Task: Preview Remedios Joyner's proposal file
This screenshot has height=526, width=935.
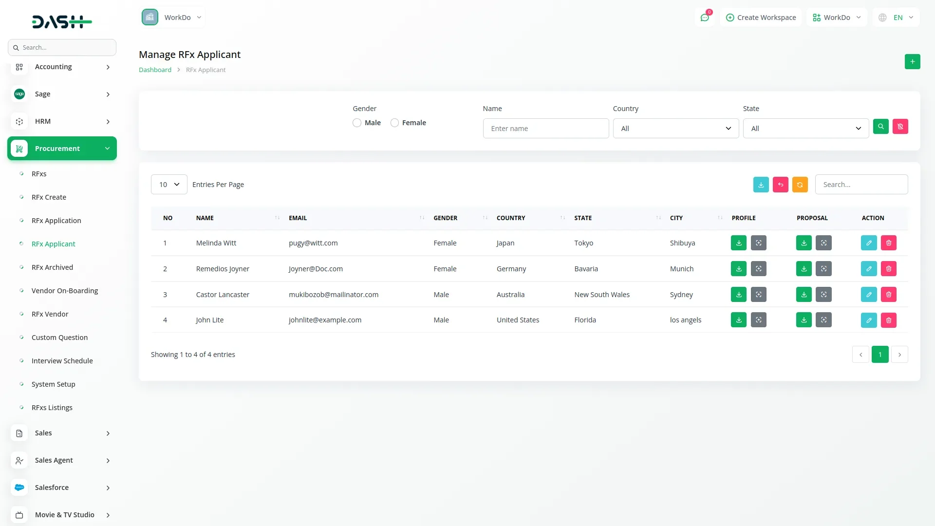Action: tap(823, 269)
